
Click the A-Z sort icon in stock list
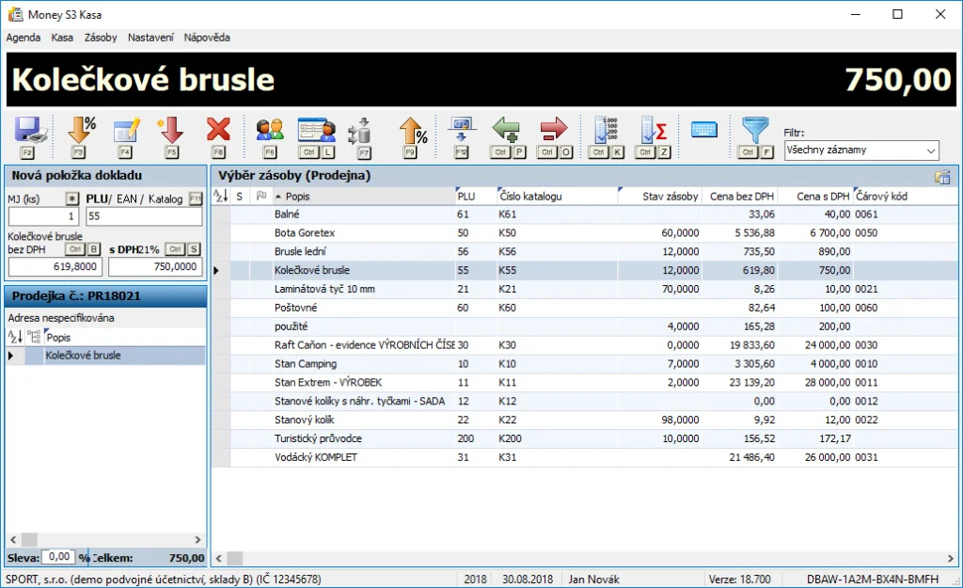coord(221,197)
